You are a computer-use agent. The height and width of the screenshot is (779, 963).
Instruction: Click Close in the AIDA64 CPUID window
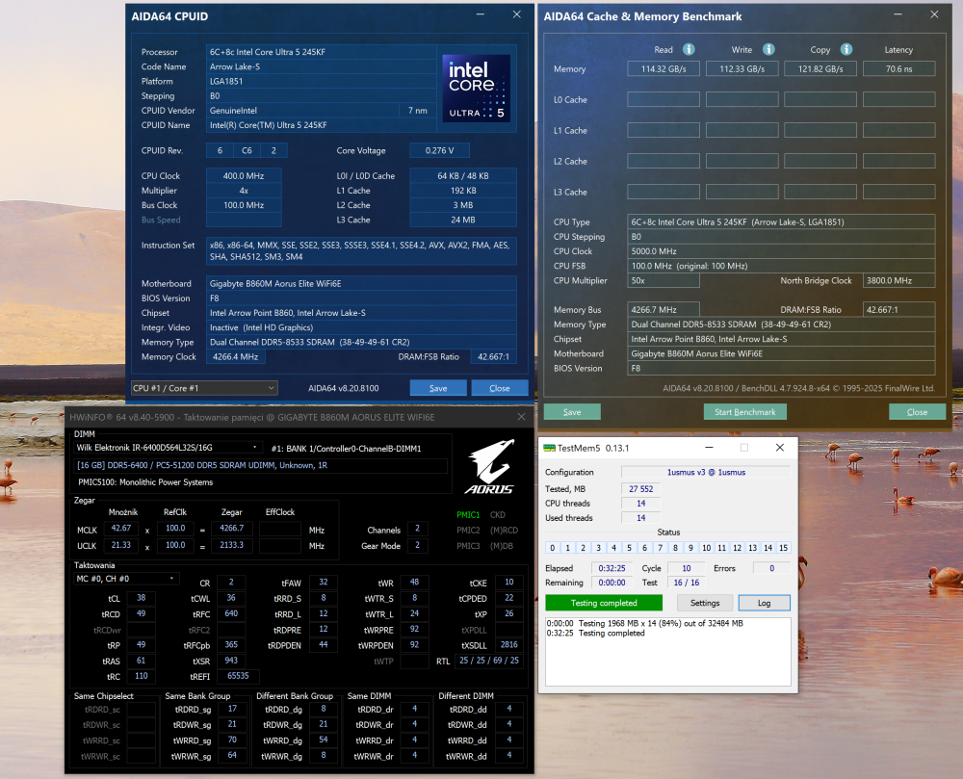(499, 388)
